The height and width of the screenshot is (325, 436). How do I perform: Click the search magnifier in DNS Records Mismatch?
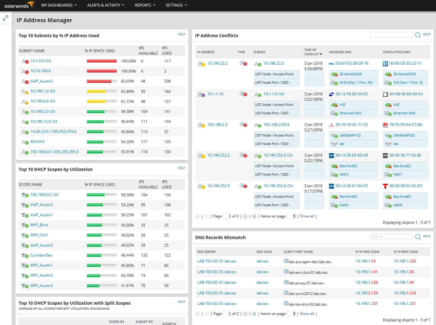point(418,237)
